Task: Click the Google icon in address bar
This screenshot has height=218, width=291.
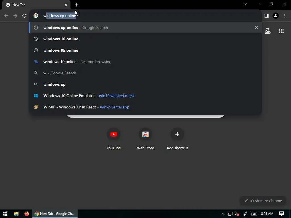Action: click(36, 16)
